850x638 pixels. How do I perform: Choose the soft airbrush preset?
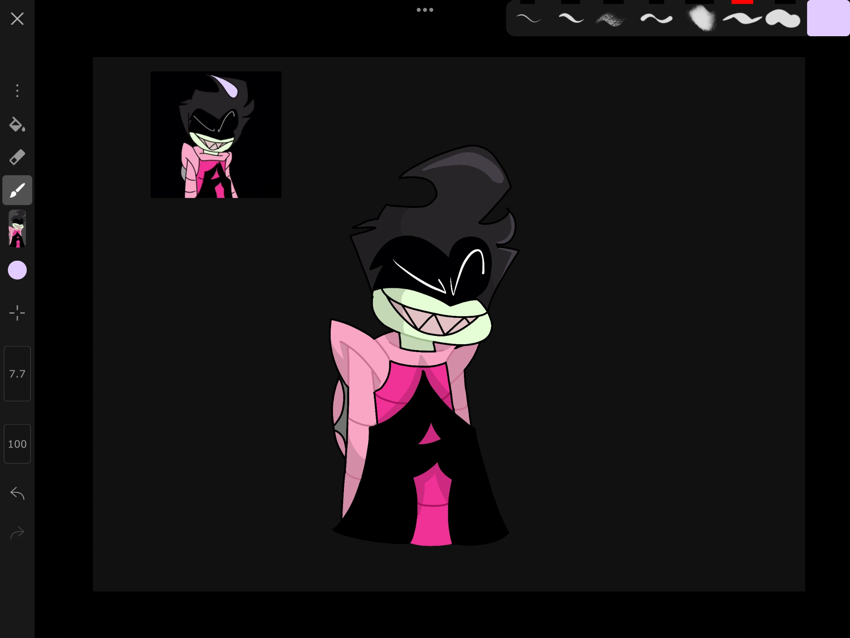[702, 19]
